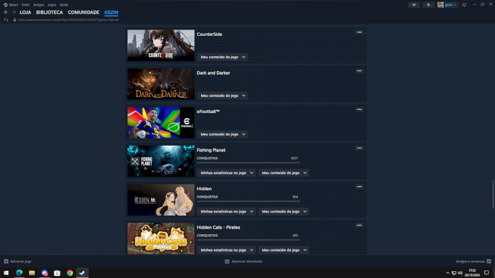
Task: Click the CounterSide game title
Action: pyautogui.click(x=209, y=35)
